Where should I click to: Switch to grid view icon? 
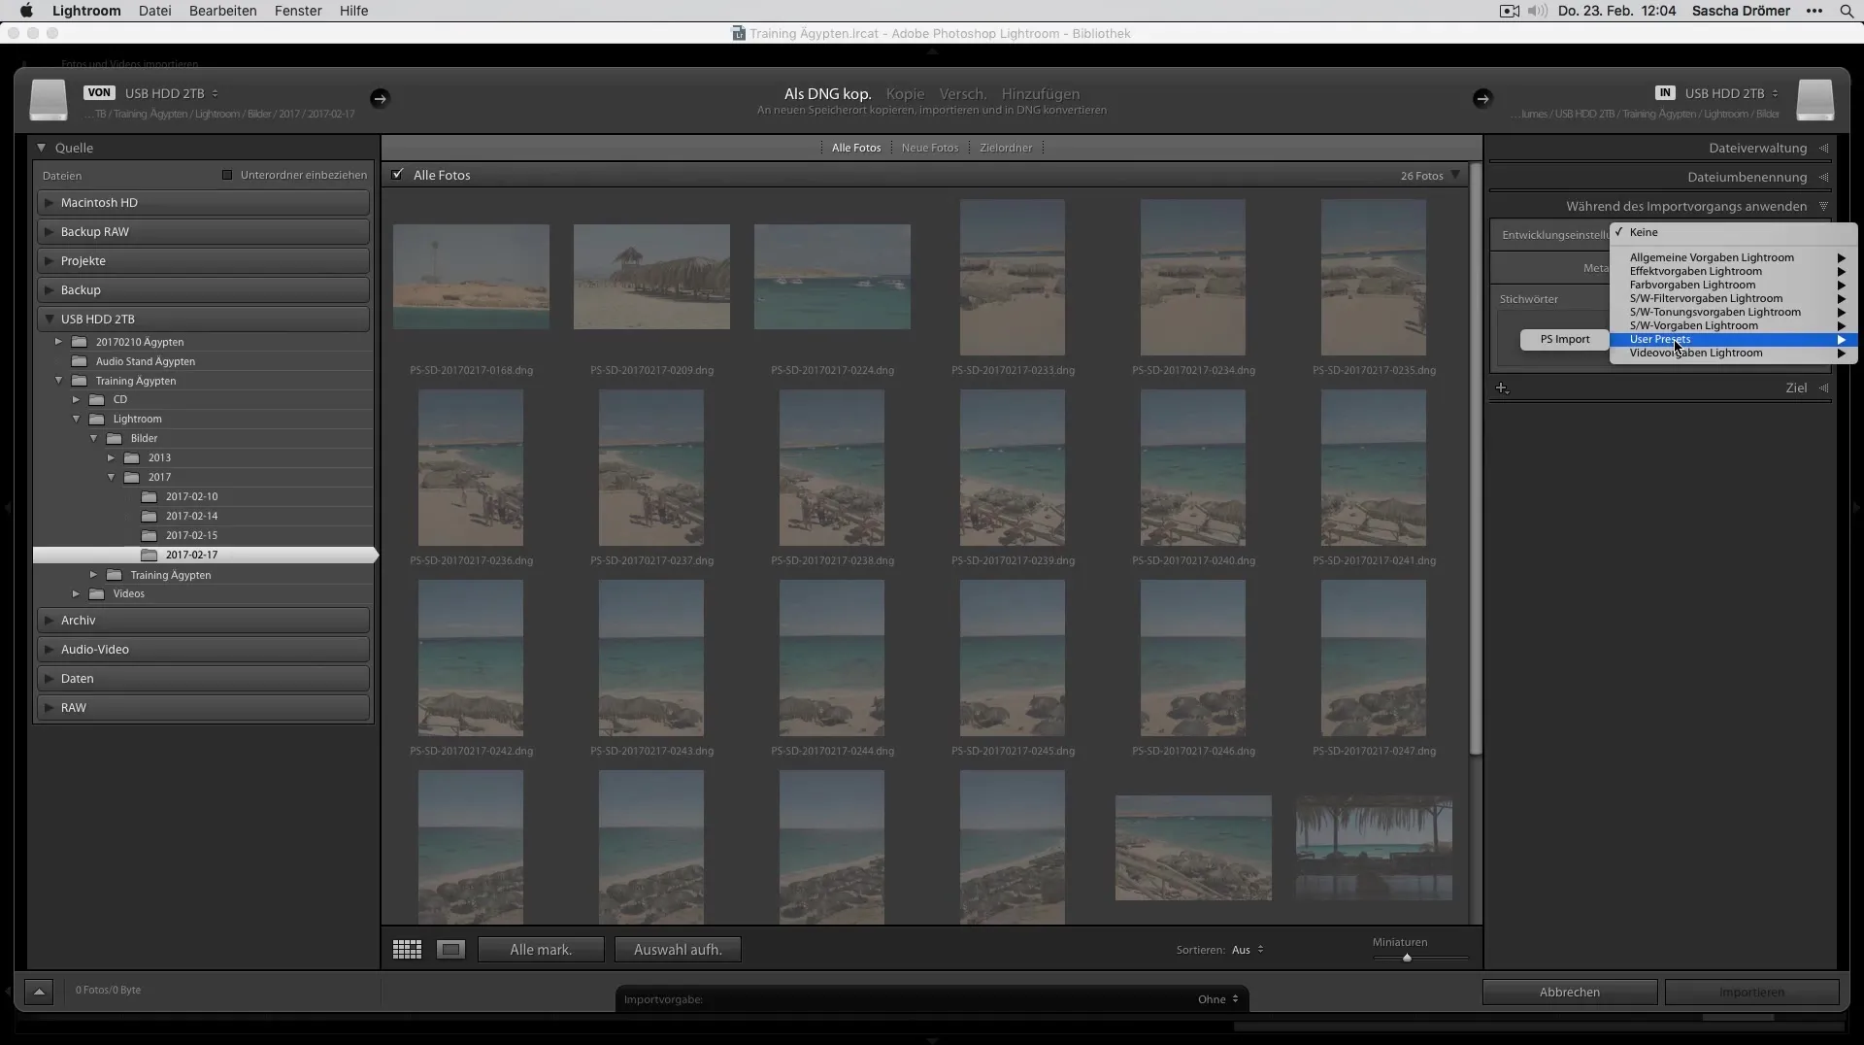coord(407,950)
